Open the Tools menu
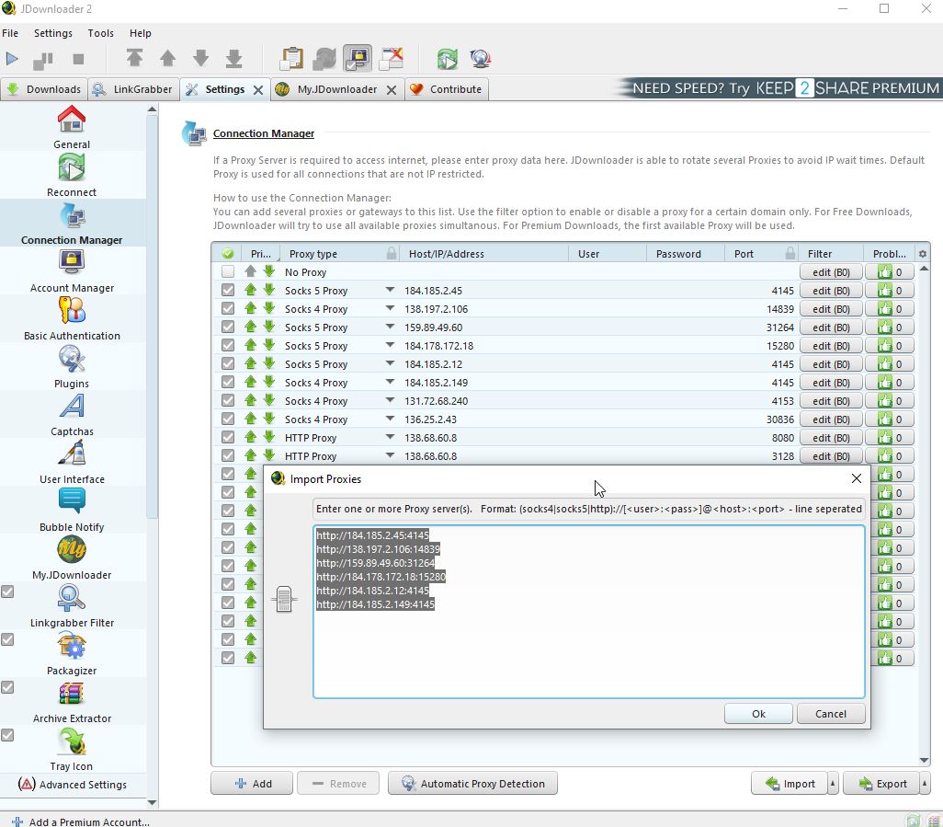 tap(100, 33)
